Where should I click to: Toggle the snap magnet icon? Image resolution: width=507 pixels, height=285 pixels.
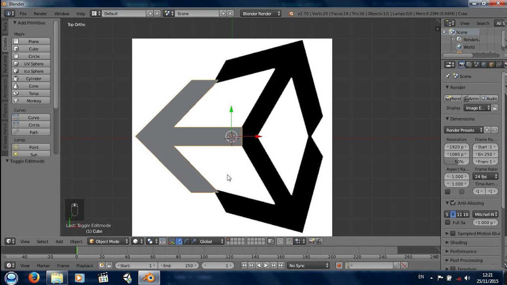click(290, 241)
